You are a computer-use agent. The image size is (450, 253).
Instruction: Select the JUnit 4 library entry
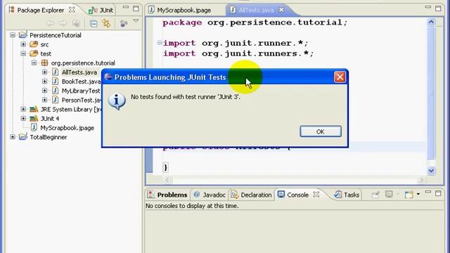[50, 119]
